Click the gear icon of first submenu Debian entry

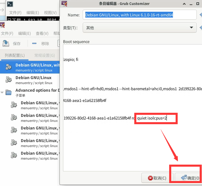[14, 105]
